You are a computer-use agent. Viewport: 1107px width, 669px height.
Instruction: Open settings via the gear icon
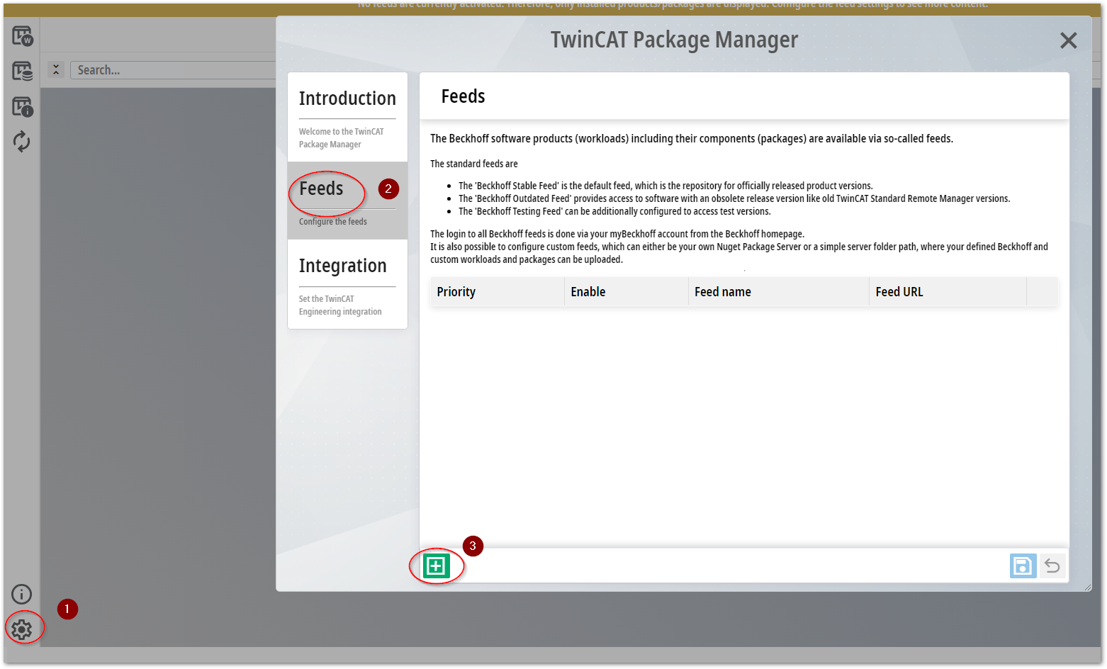pyautogui.click(x=22, y=629)
